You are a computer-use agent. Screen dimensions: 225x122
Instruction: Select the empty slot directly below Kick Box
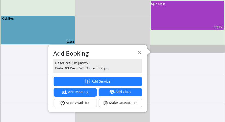25,60
